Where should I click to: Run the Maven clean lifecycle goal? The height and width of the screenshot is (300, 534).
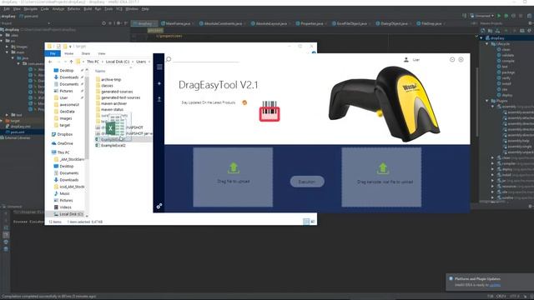point(506,49)
